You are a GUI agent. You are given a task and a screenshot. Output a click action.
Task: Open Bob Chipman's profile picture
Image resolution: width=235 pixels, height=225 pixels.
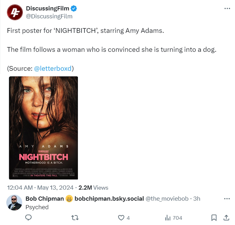(14, 203)
